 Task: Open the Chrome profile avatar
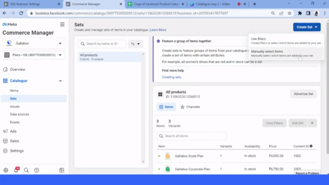[x=317, y=13]
